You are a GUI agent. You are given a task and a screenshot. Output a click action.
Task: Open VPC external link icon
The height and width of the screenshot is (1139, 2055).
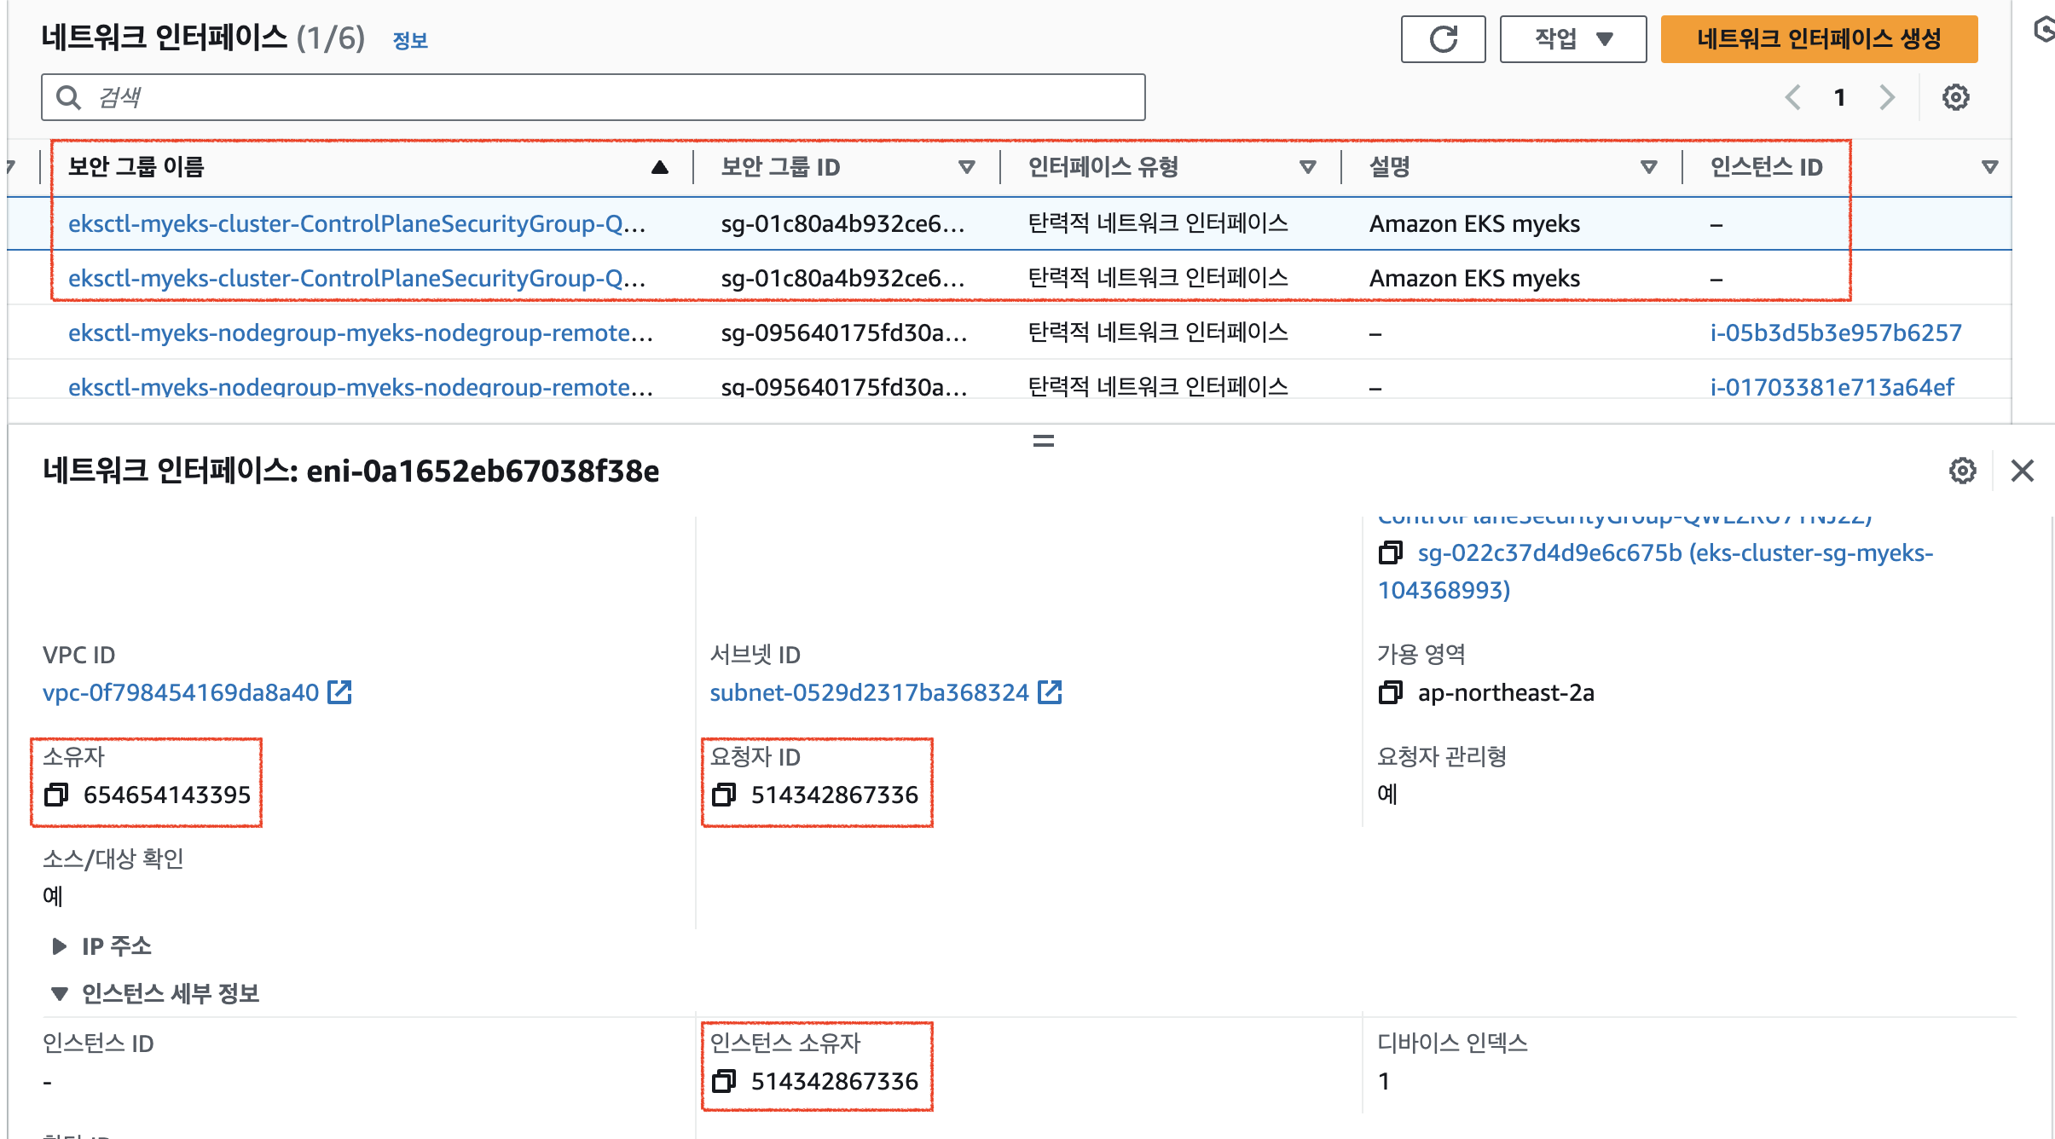tap(340, 692)
